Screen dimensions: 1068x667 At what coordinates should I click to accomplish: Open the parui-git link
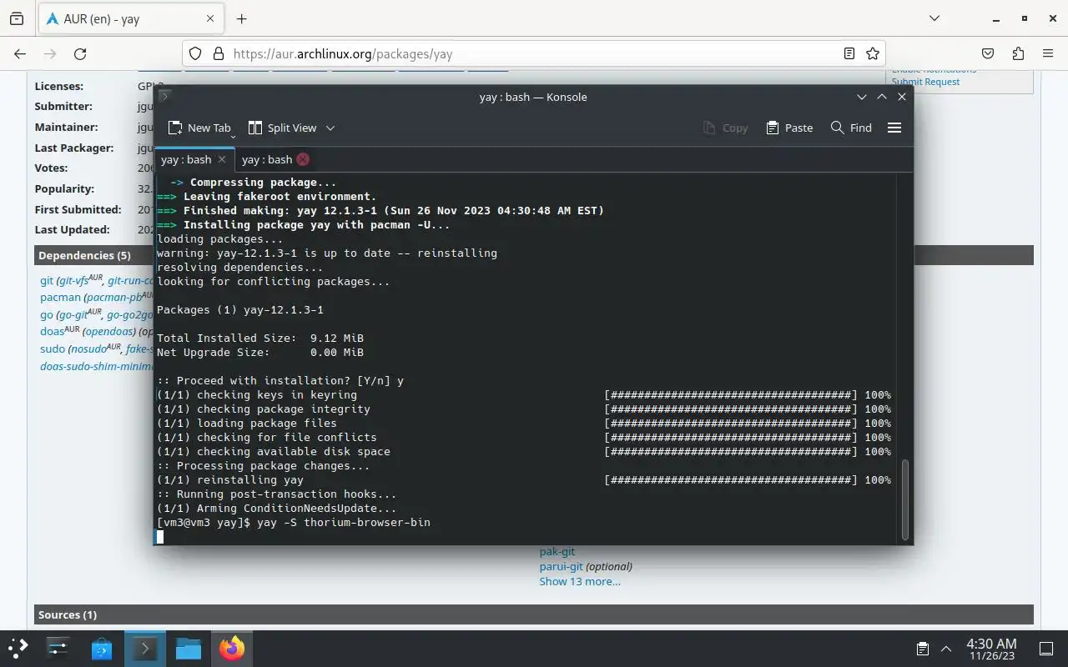click(561, 566)
